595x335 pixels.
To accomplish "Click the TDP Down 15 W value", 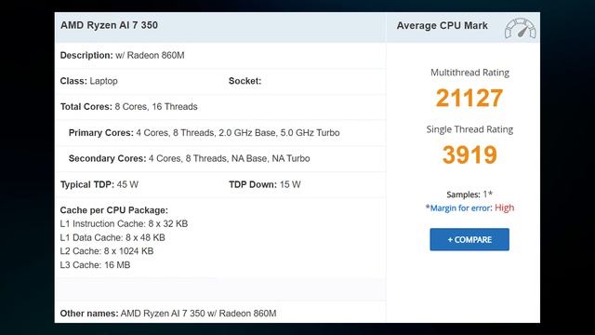I will pos(290,184).
